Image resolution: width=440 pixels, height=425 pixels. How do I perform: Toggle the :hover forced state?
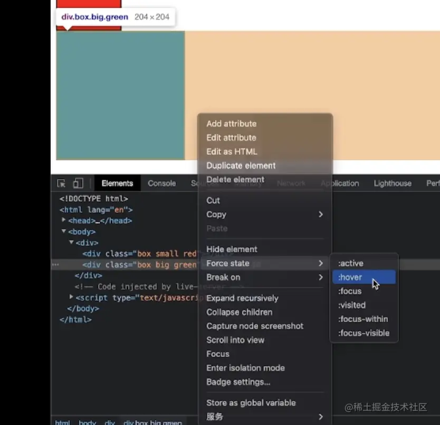(364, 277)
